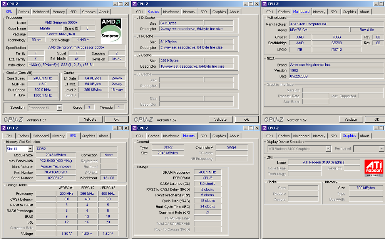Click CPU-Z title icon in ATI Radeon GPU window
The height and width of the screenshot is (239, 385).
264,128
